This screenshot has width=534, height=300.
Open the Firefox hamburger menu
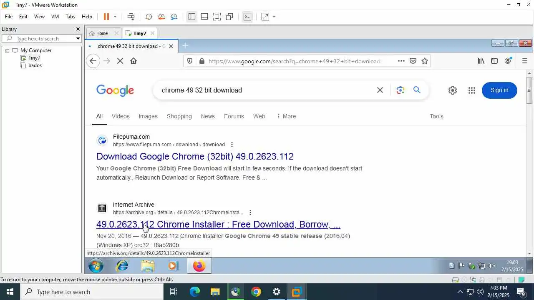pyautogui.click(x=525, y=61)
